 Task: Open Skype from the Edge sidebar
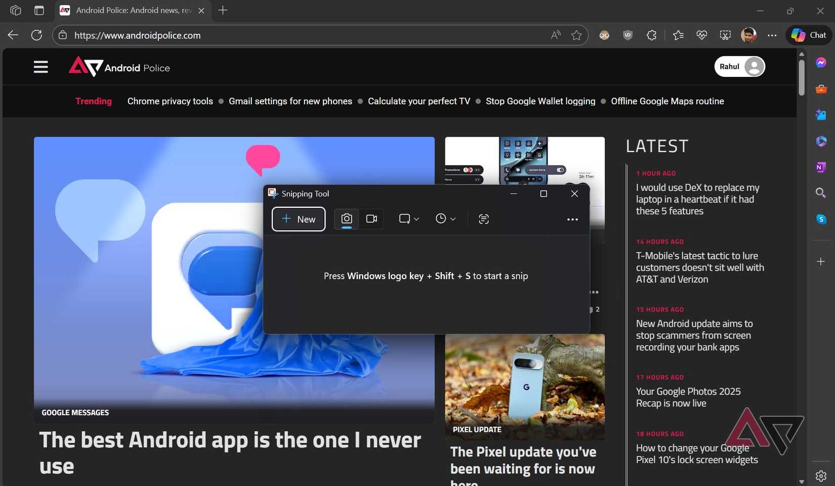821,219
